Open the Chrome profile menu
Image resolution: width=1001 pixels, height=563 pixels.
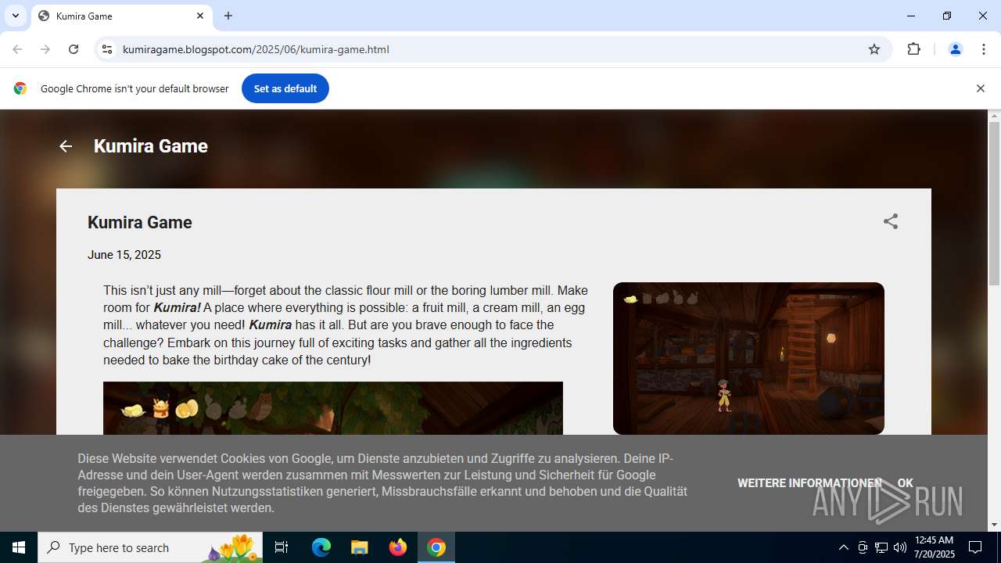tap(955, 49)
